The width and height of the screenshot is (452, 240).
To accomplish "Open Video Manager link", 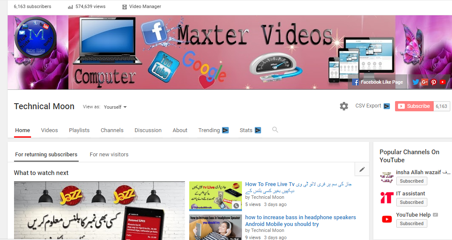I will point(145,6).
